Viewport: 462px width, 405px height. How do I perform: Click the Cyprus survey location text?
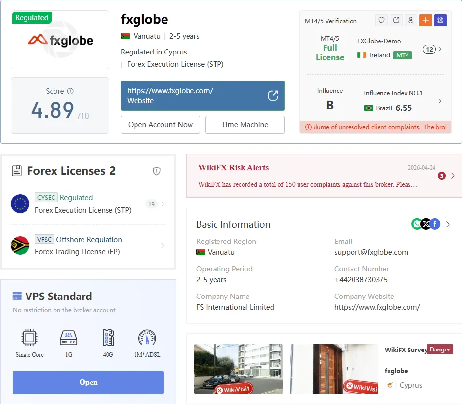click(x=411, y=385)
